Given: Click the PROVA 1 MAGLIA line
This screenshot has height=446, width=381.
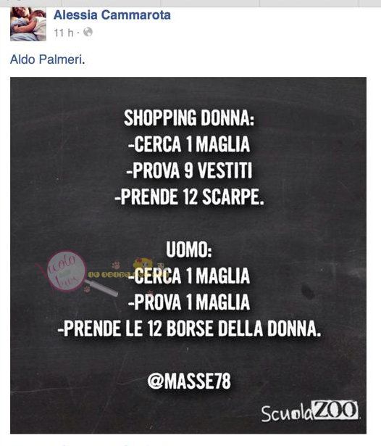Looking at the screenshot, I should [x=189, y=302].
